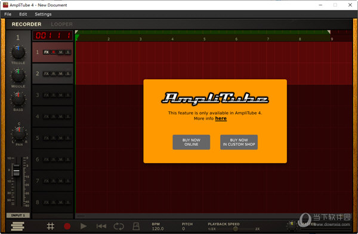Enable the metronome icon

pos(136,226)
